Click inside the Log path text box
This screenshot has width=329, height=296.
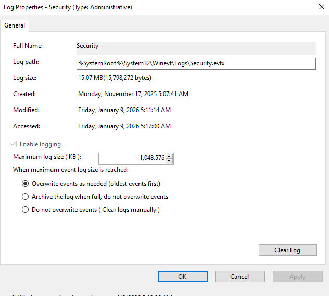(196, 63)
